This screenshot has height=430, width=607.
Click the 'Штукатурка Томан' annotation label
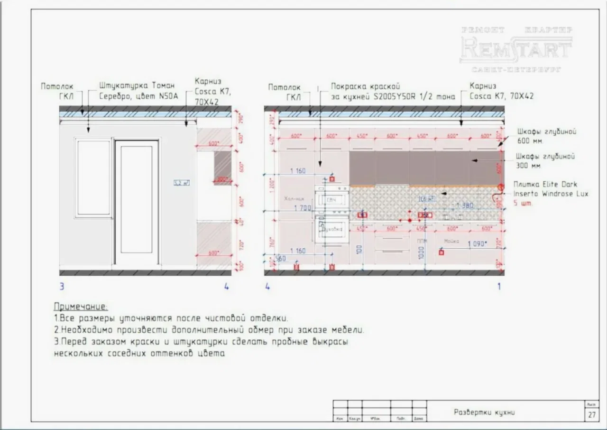[137, 86]
